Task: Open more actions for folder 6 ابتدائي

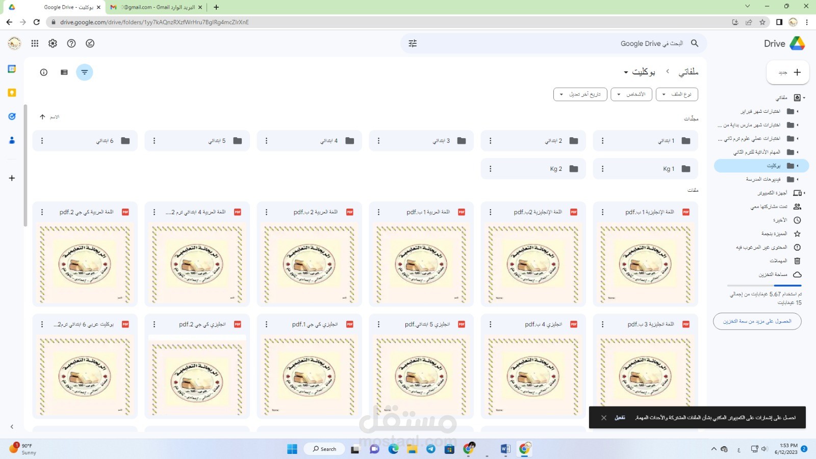Action: [x=42, y=141]
